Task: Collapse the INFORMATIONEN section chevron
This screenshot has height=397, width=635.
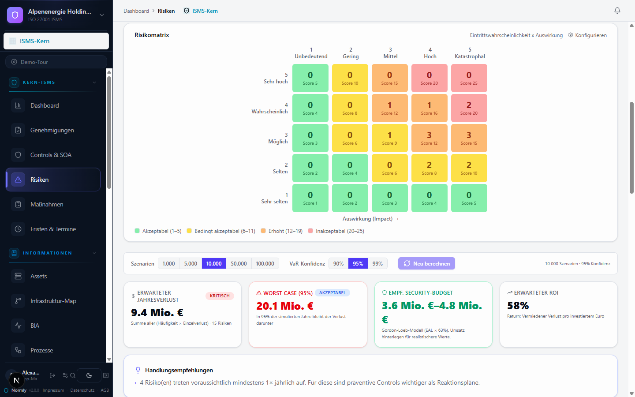Action: click(x=94, y=253)
